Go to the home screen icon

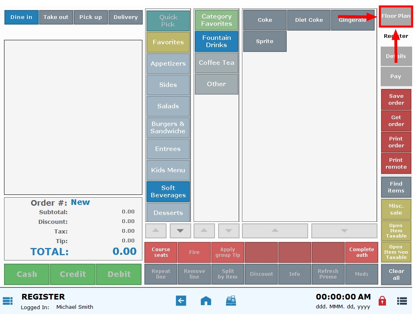pos(206,301)
